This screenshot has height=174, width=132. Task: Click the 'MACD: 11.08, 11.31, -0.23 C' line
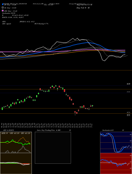13,17
